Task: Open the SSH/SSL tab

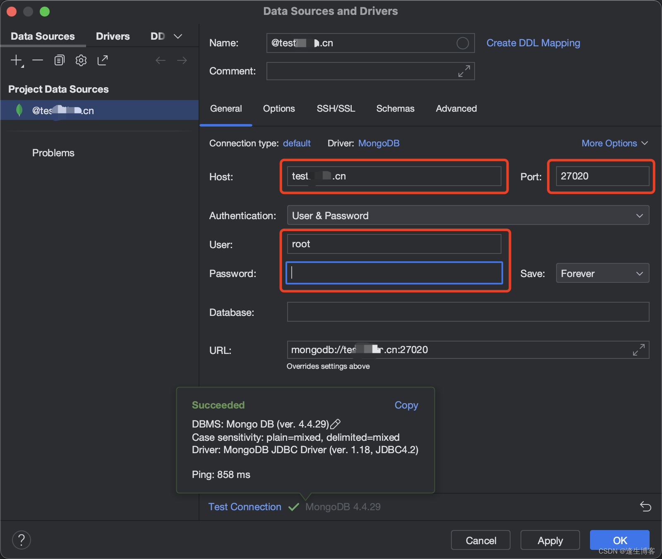Action: click(x=336, y=108)
